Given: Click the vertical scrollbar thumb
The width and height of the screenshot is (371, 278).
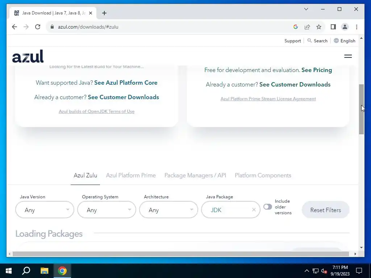Looking at the screenshot, I should pyautogui.click(x=361, y=109).
